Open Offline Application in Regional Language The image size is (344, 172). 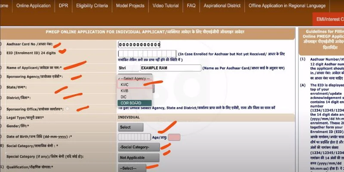tap(287, 6)
